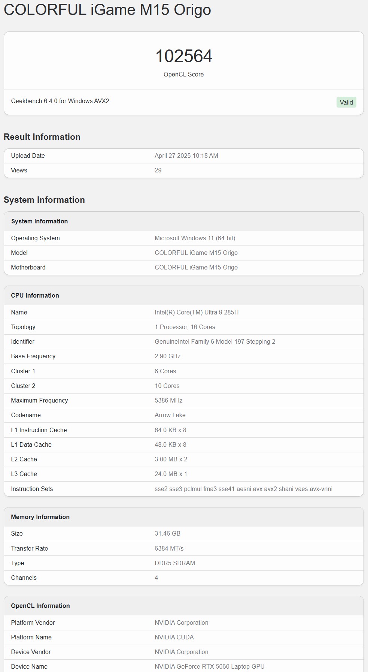Click the DDR5 SDRAM type value

[x=175, y=563]
